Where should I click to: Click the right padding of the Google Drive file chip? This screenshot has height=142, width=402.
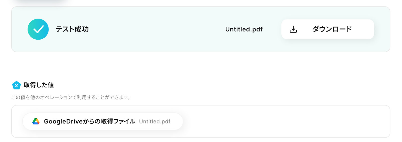tap(177, 121)
